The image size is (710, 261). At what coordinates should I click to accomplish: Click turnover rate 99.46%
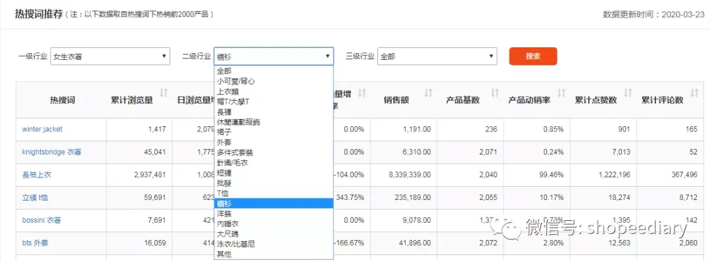[x=552, y=175]
